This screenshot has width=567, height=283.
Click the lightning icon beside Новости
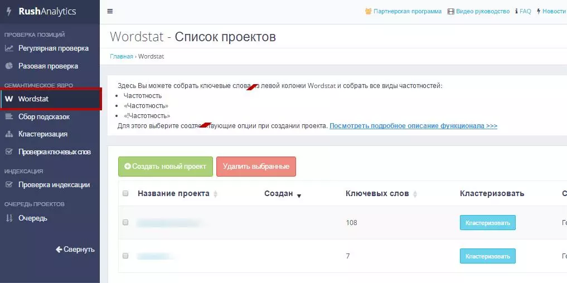539,11
